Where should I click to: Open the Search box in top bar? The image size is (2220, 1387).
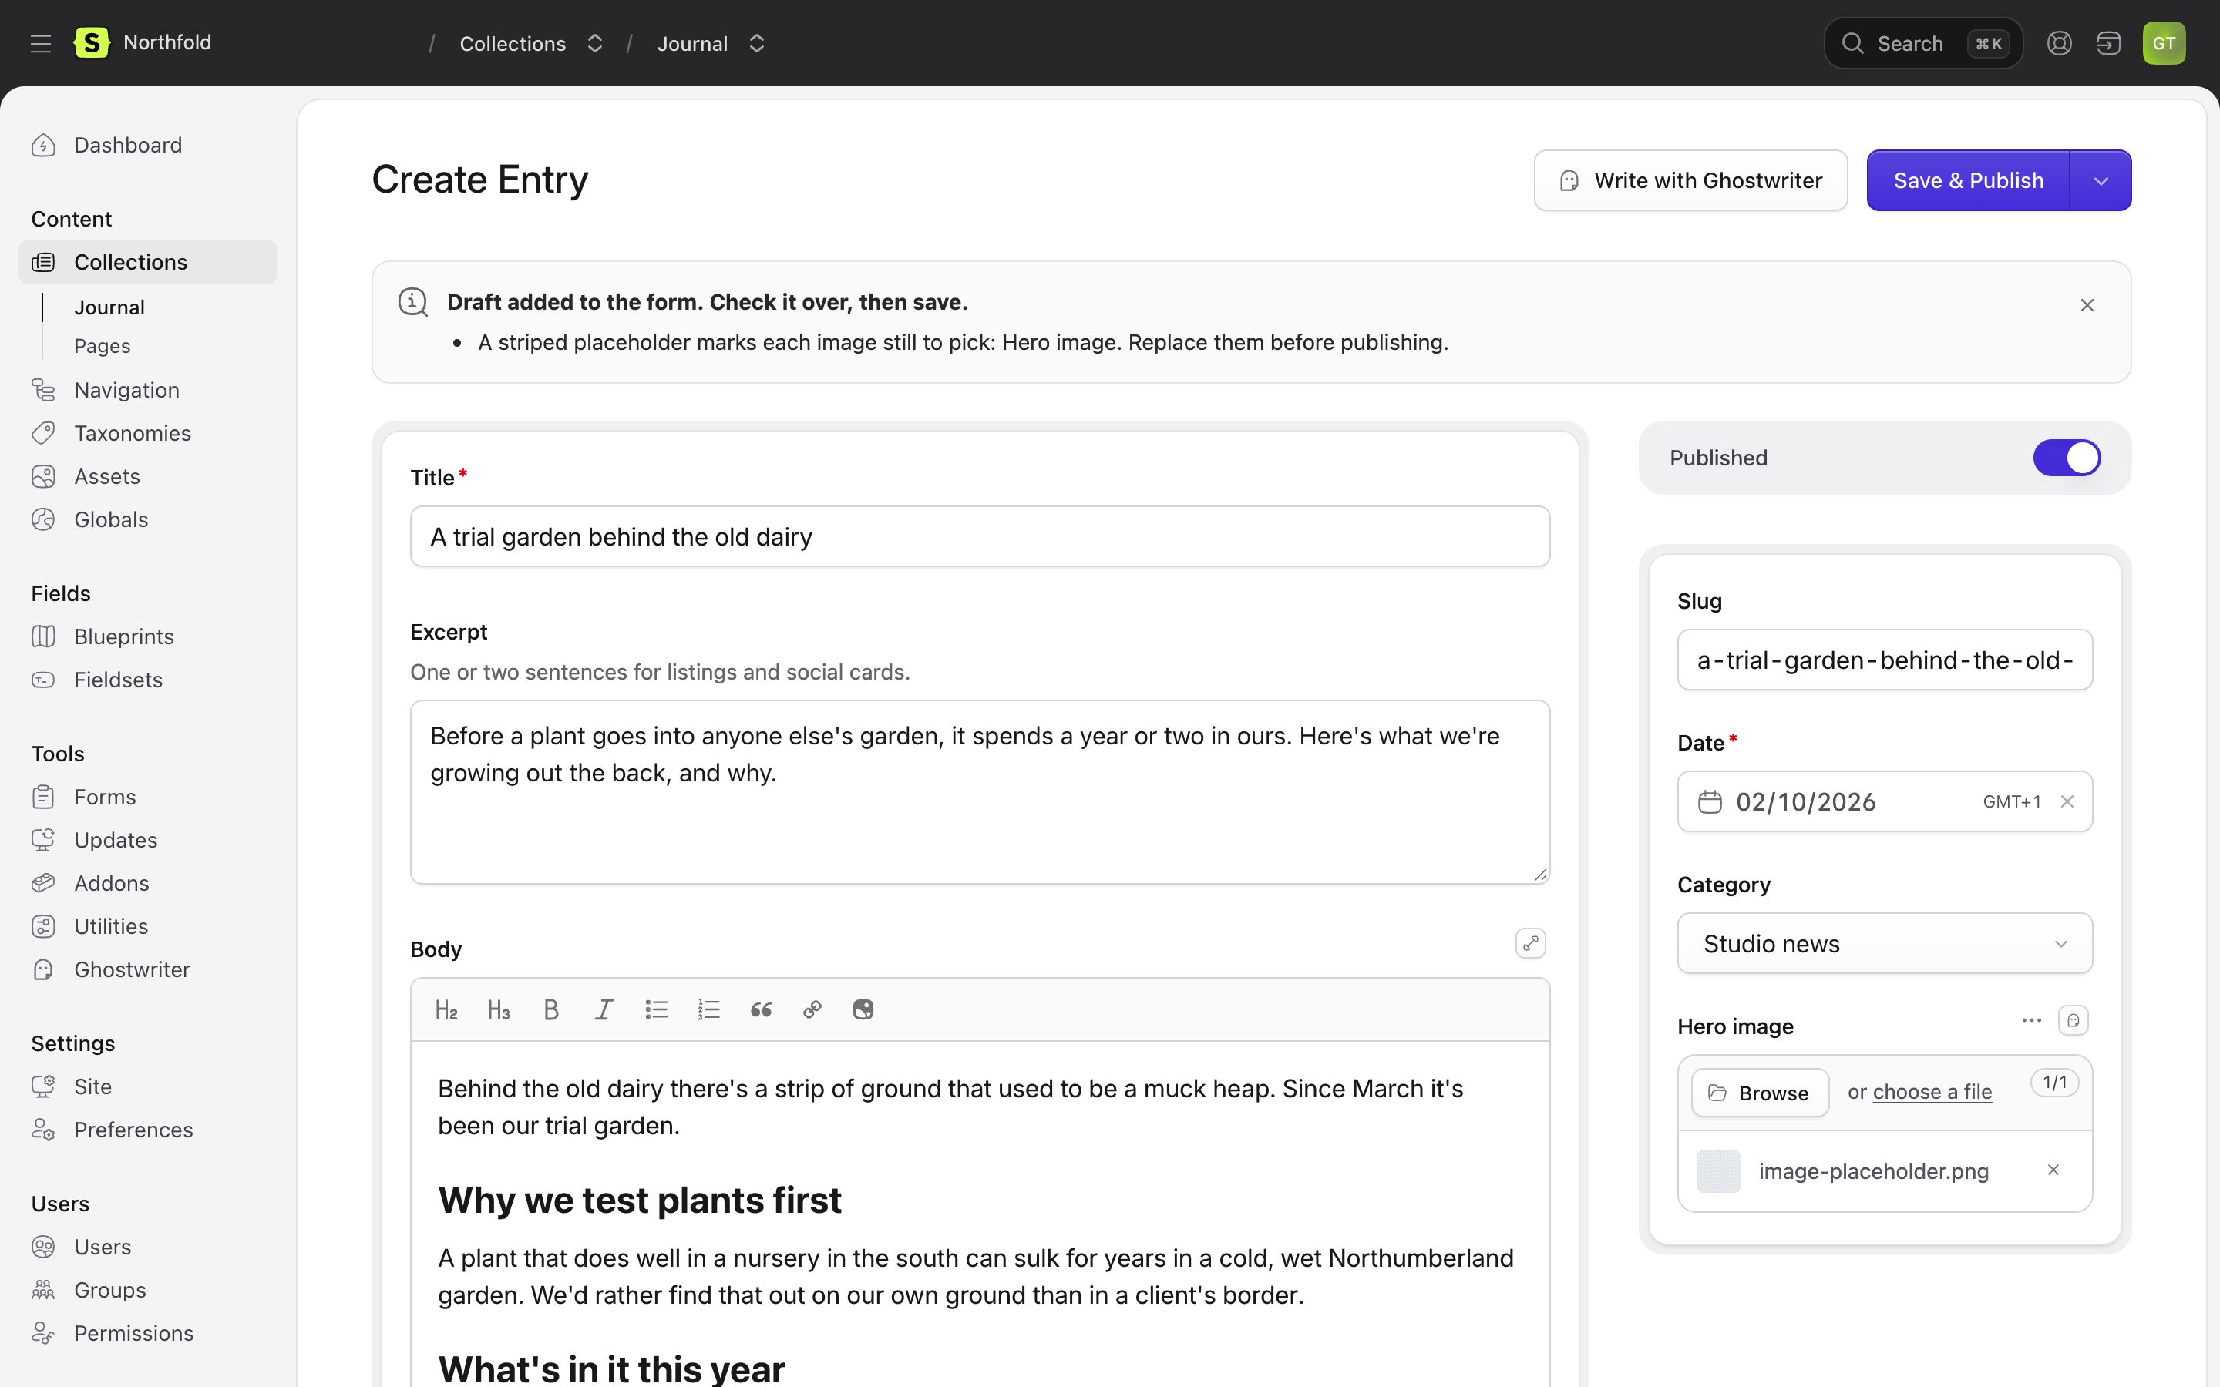1922,43
